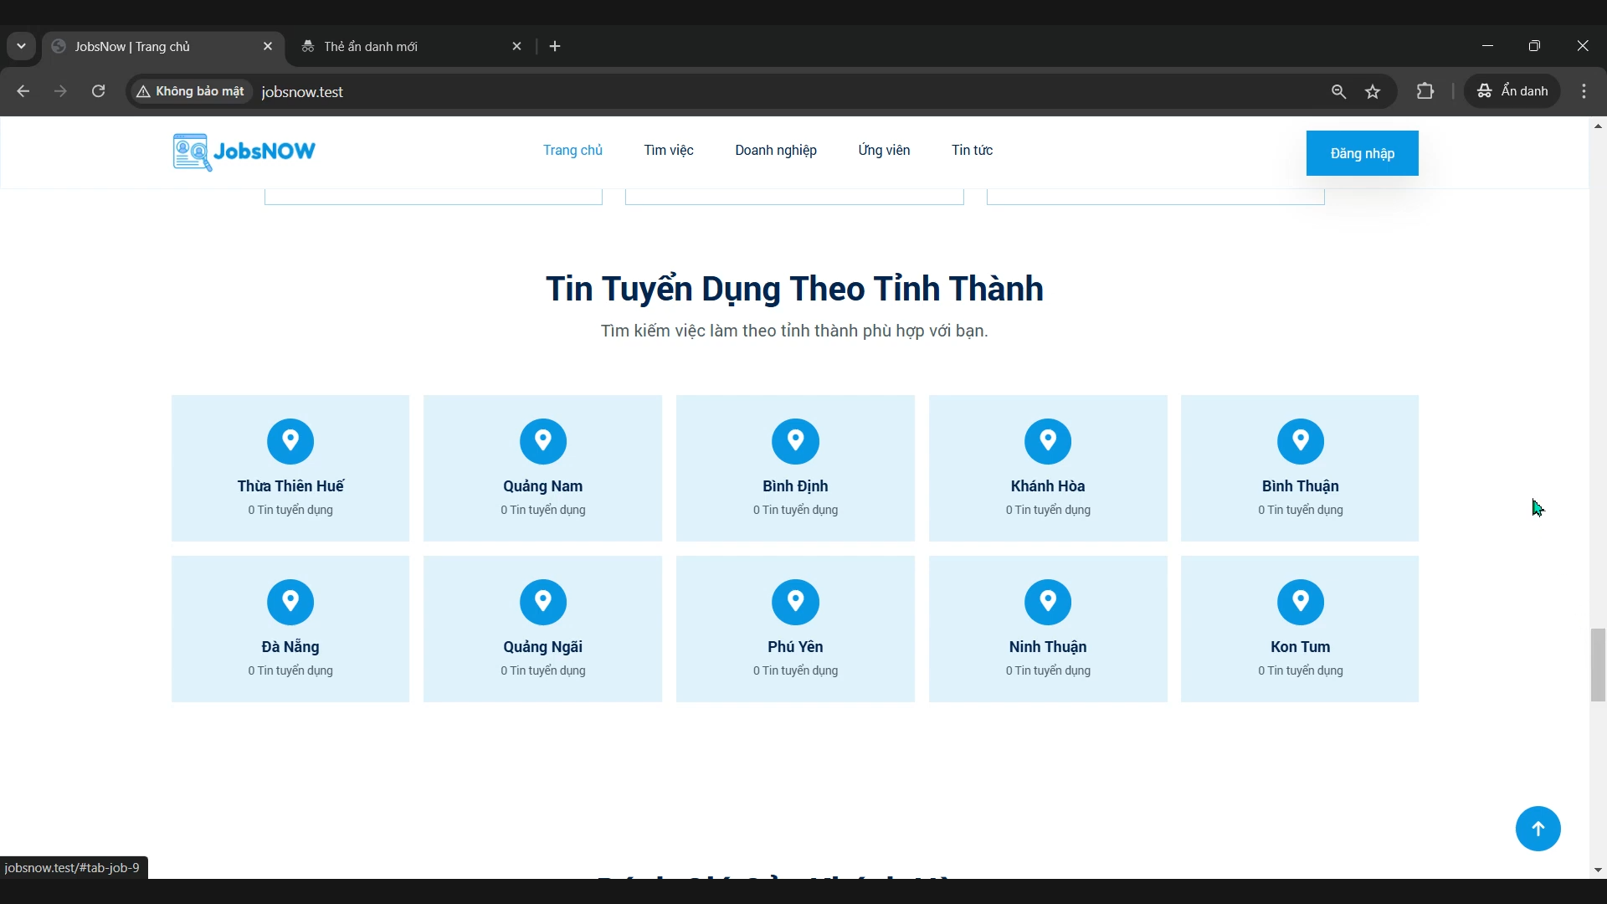
Task: Reload the page with refresh icon
Action: [x=99, y=91]
